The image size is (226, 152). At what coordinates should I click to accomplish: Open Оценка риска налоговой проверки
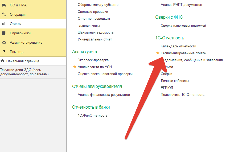click(105, 74)
